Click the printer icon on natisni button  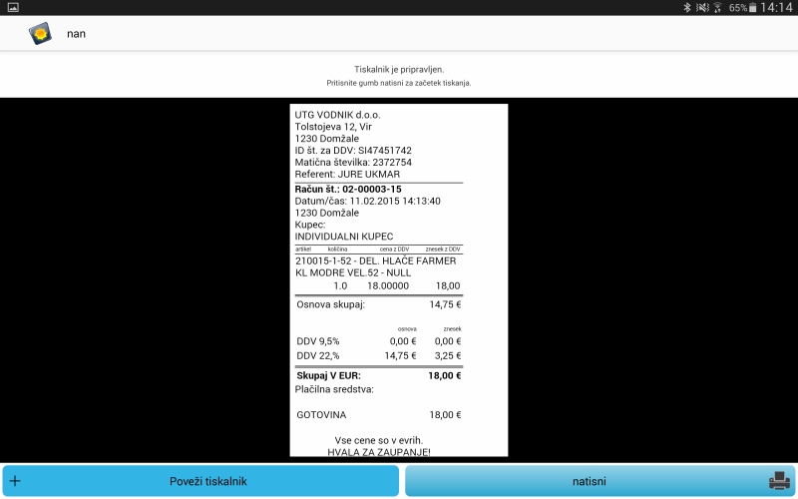click(779, 481)
